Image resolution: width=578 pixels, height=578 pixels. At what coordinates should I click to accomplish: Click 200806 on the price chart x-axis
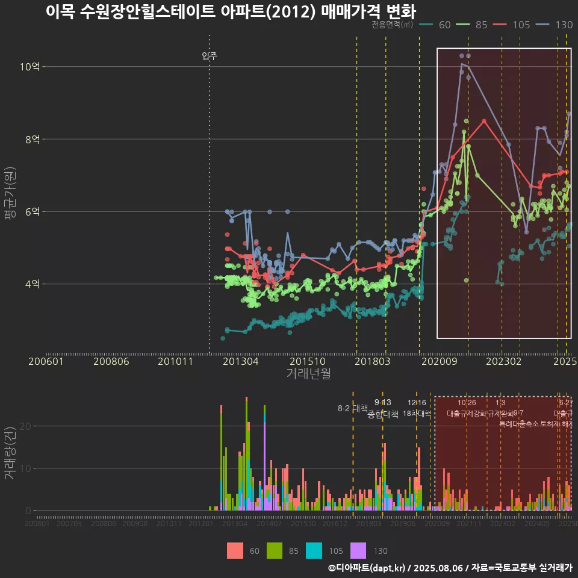(111, 361)
